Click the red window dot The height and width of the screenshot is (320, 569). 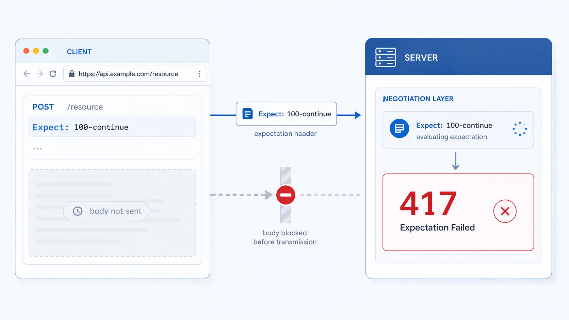tap(26, 51)
